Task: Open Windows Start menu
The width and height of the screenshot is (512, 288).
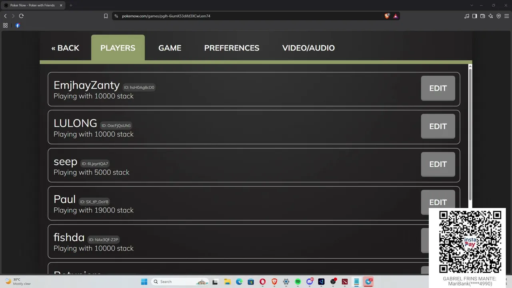Action: [x=144, y=282]
